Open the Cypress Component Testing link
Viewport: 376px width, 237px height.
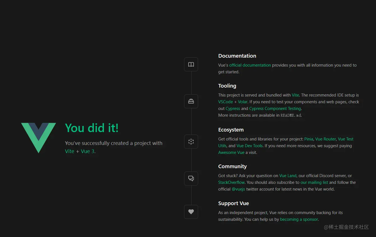pos(275,109)
